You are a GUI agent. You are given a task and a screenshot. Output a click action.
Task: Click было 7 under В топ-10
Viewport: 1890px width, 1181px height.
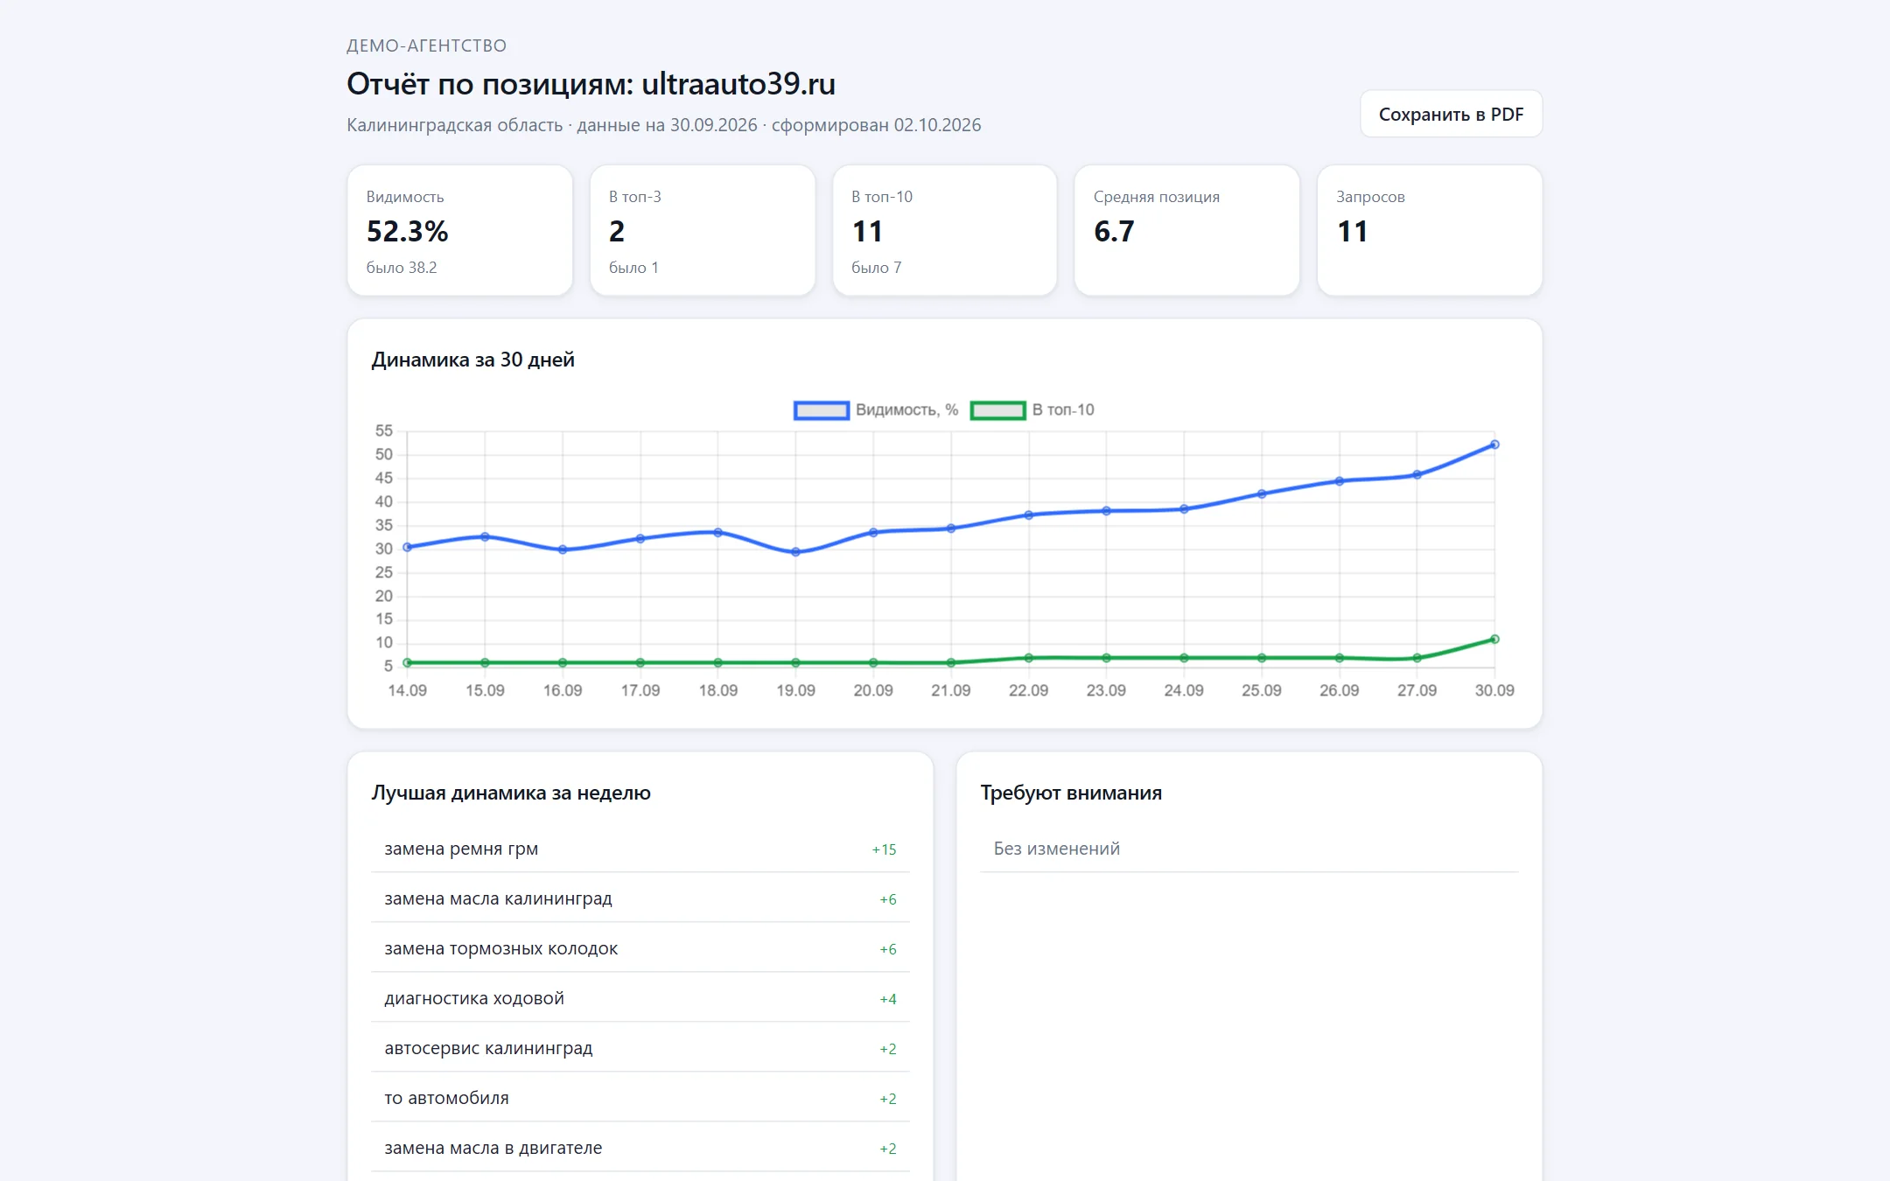pos(876,268)
